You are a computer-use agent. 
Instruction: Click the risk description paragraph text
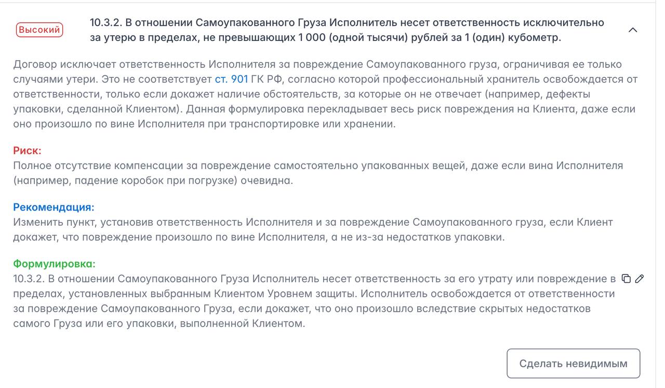[x=317, y=173]
